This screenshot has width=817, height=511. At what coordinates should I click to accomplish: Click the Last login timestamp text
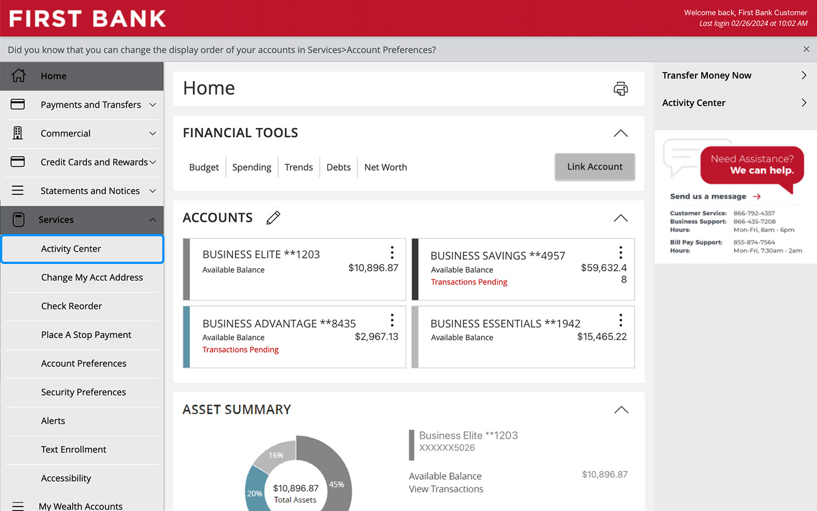(753, 24)
